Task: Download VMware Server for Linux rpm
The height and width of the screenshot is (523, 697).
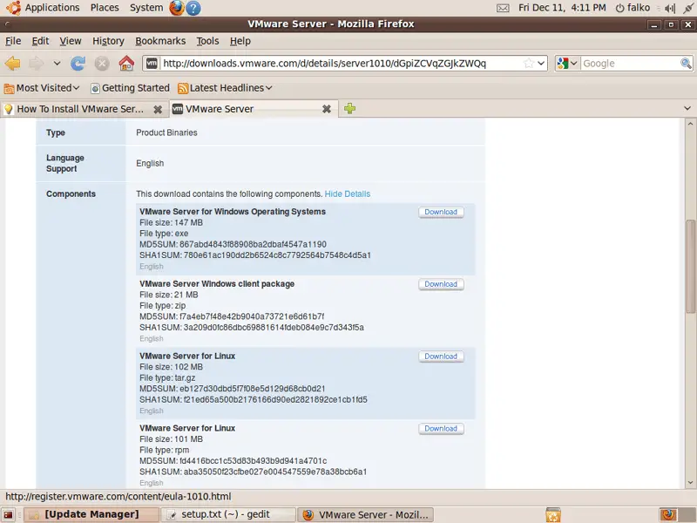Action: (x=441, y=429)
